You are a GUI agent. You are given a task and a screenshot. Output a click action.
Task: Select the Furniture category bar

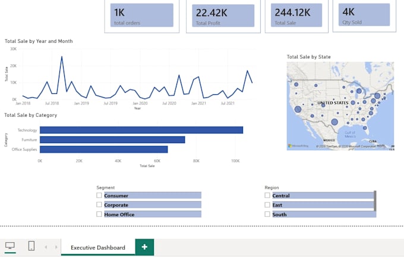(x=112, y=139)
